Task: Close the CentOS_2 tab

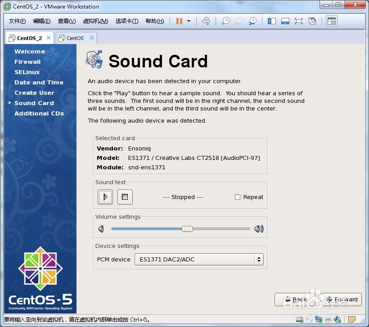Action: coord(49,38)
